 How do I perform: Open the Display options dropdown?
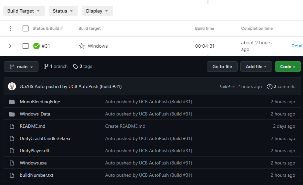coord(97,11)
